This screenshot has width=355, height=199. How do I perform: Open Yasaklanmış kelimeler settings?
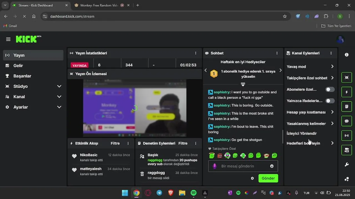[311, 124]
